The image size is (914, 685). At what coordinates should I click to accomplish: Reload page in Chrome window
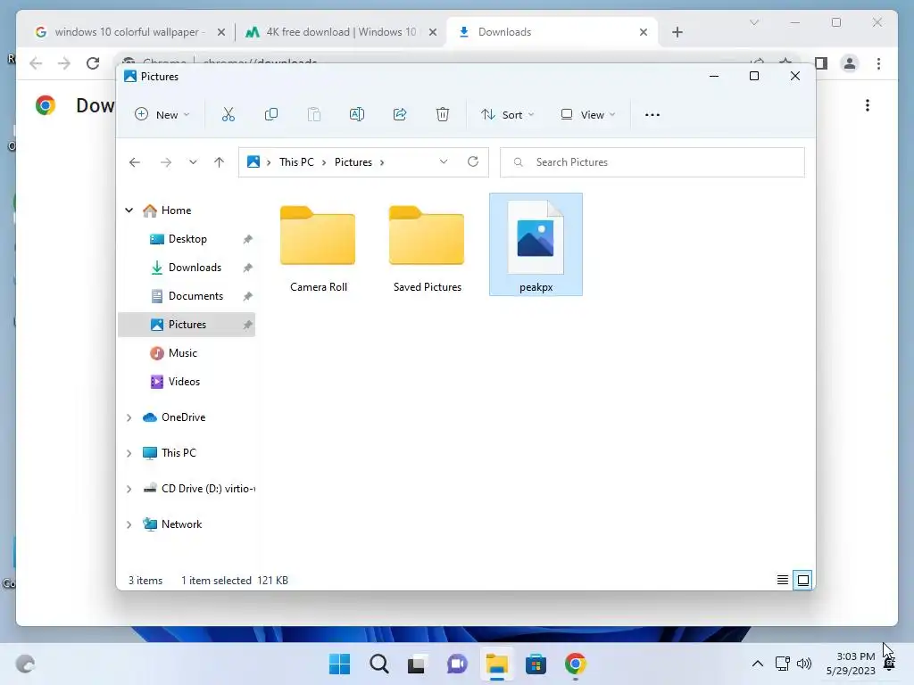[x=93, y=63]
